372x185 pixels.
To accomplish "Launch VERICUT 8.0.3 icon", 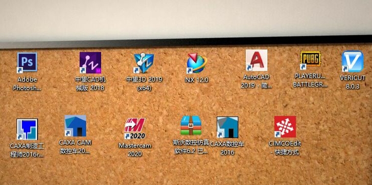I will pyautogui.click(x=353, y=61).
